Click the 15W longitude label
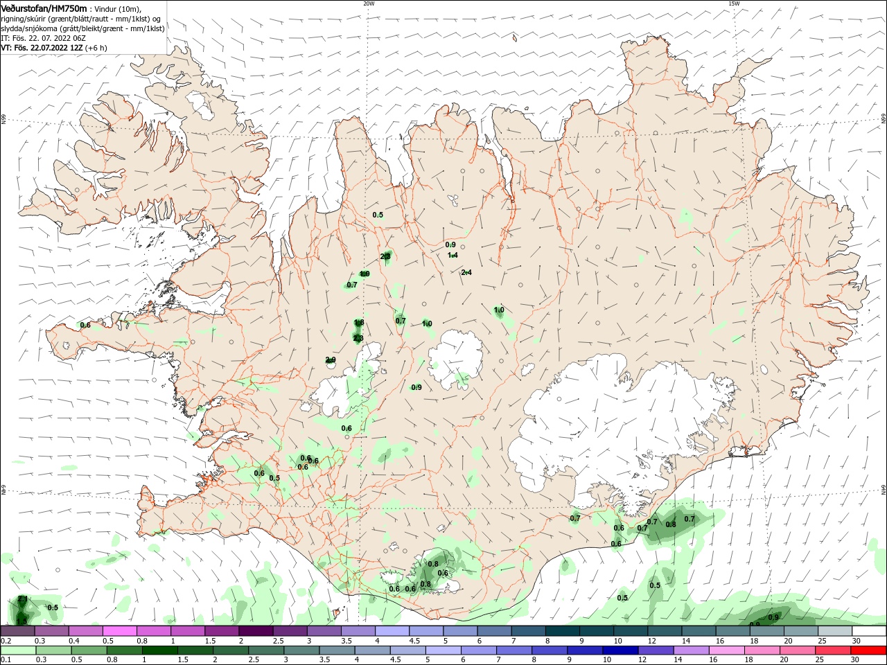887x665 pixels. pos(733,3)
